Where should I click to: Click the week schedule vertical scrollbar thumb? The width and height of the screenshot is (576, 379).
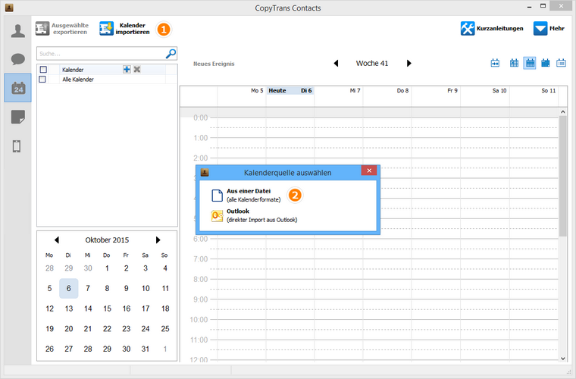563,177
